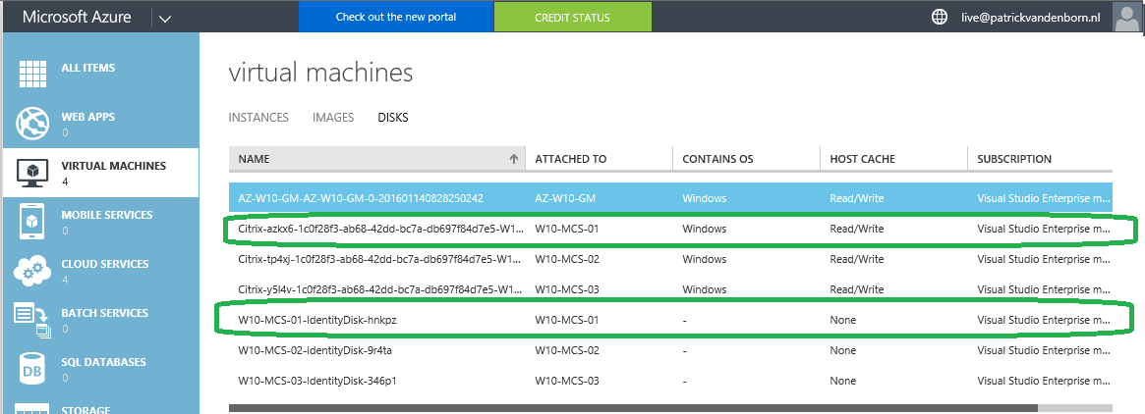Click the Virtual Machines monitor icon

click(32, 172)
